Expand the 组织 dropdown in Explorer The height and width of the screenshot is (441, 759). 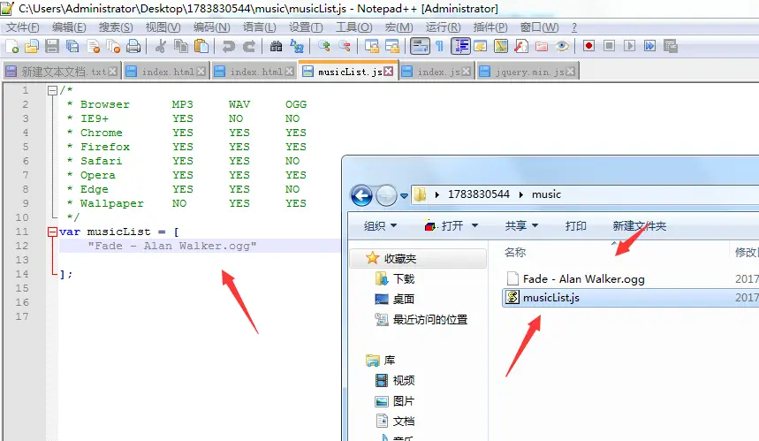pos(381,225)
